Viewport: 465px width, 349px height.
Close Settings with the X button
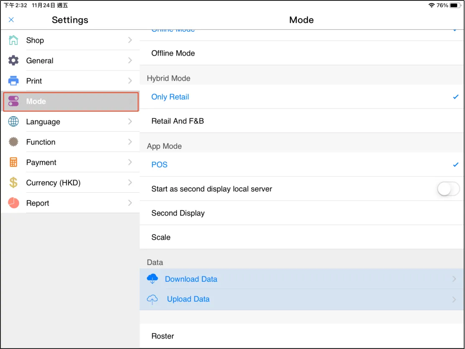tap(11, 20)
